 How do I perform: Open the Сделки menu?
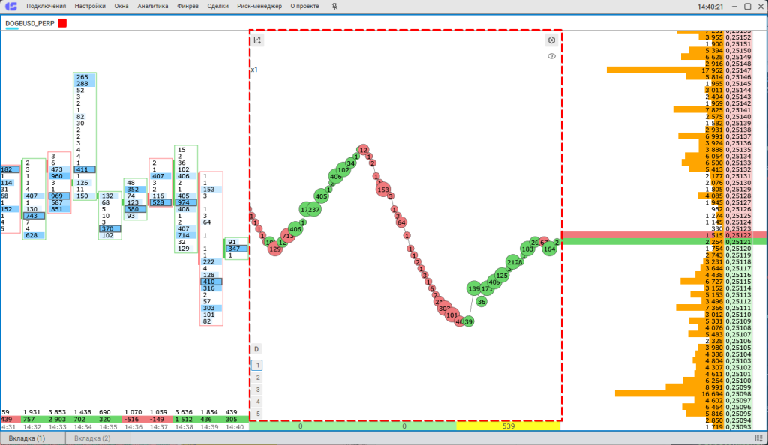tap(218, 6)
